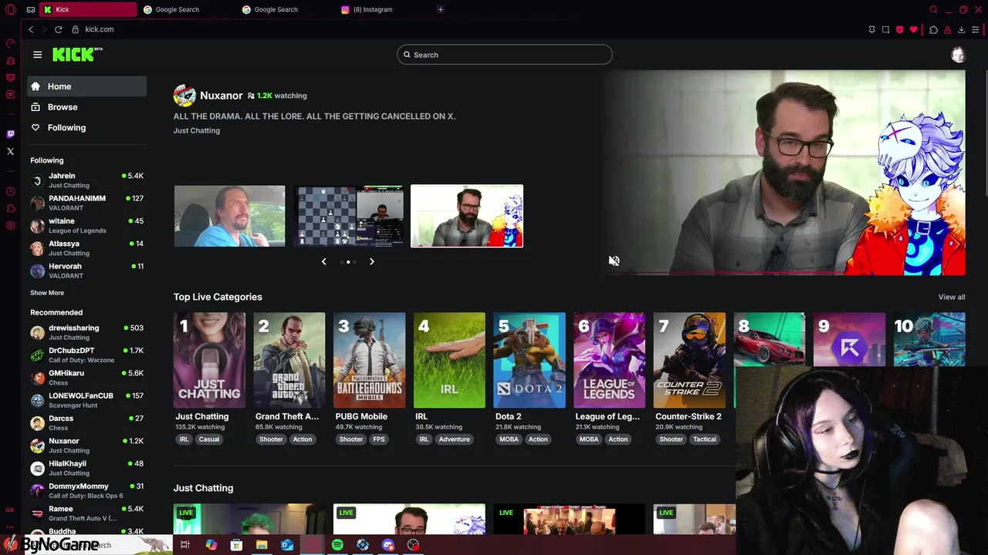Open OBS Studio from the taskbar
Screen dimensions: 988x555
click(413, 545)
